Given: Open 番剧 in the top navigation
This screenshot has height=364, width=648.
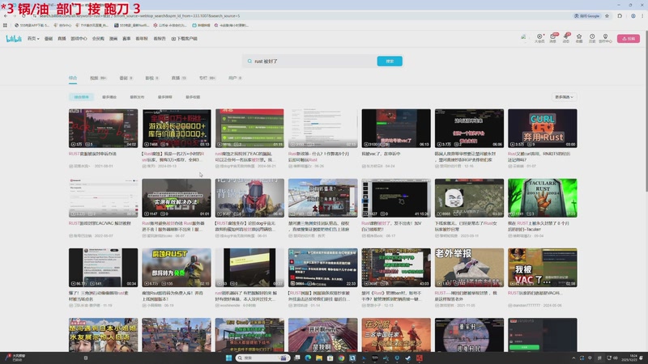Looking at the screenshot, I should (x=49, y=38).
